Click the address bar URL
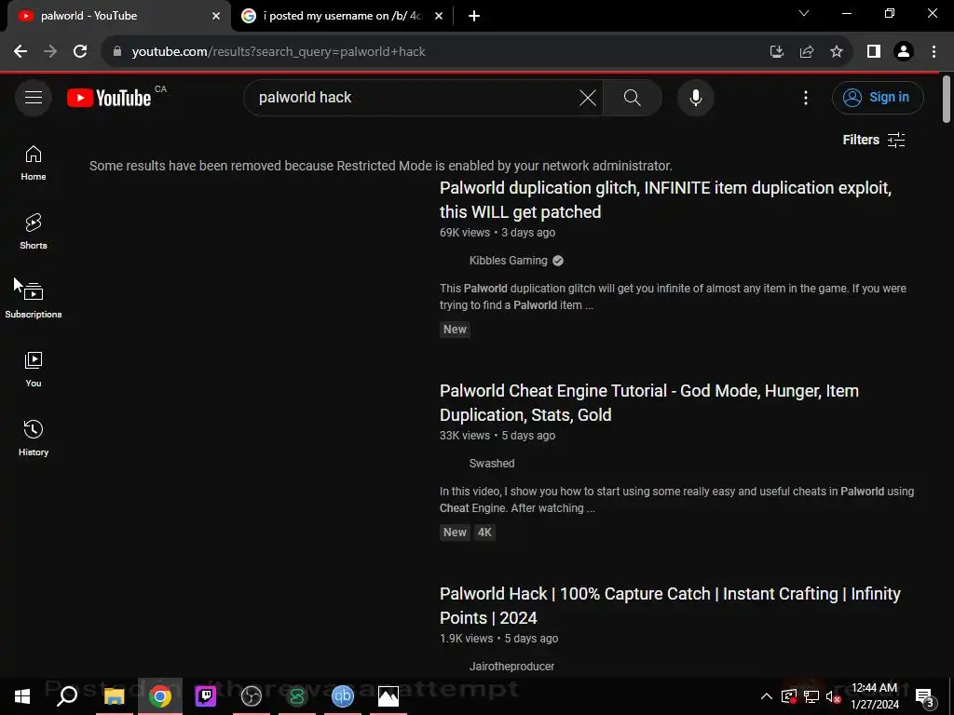This screenshot has height=715, width=954. [278, 52]
